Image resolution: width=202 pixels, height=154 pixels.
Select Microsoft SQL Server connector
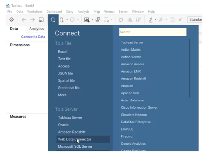click(75, 146)
